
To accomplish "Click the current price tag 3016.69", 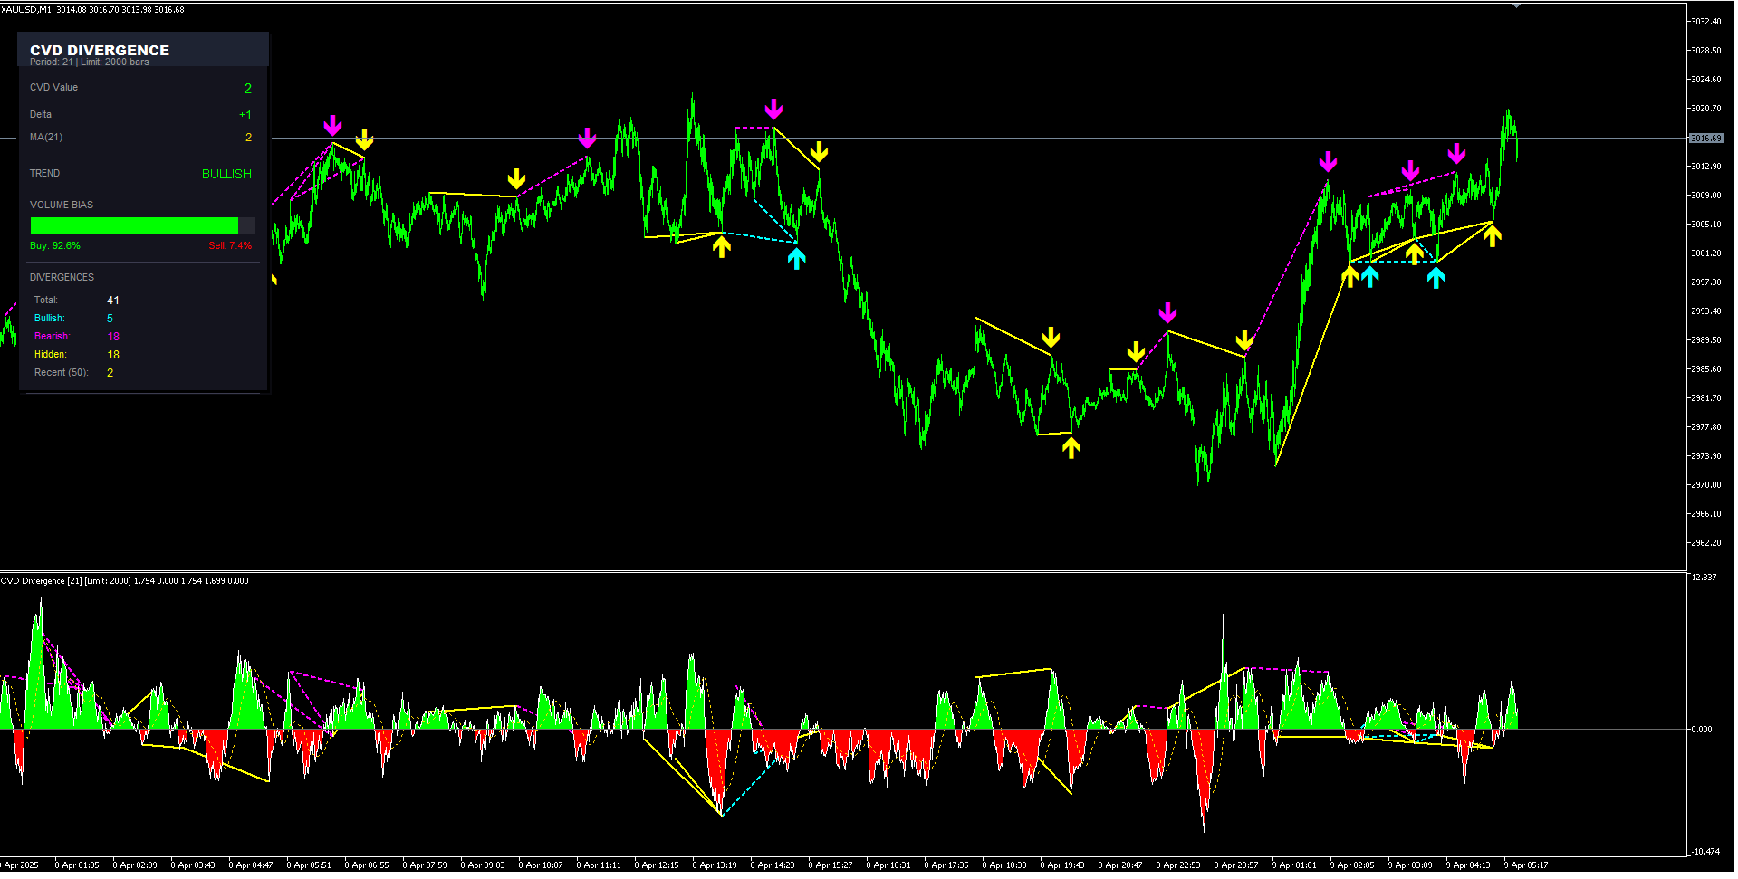I will point(1707,139).
